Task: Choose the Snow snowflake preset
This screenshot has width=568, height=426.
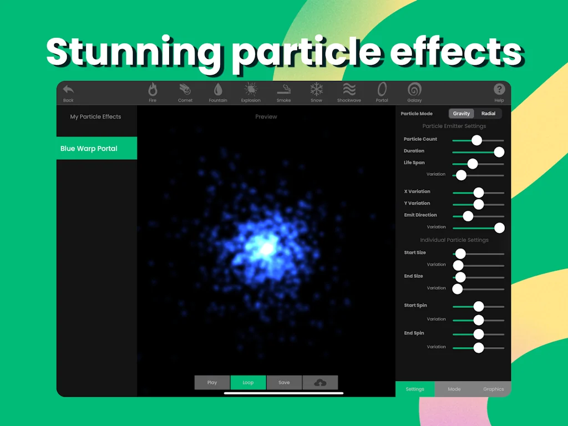Action: pos(316,90)
